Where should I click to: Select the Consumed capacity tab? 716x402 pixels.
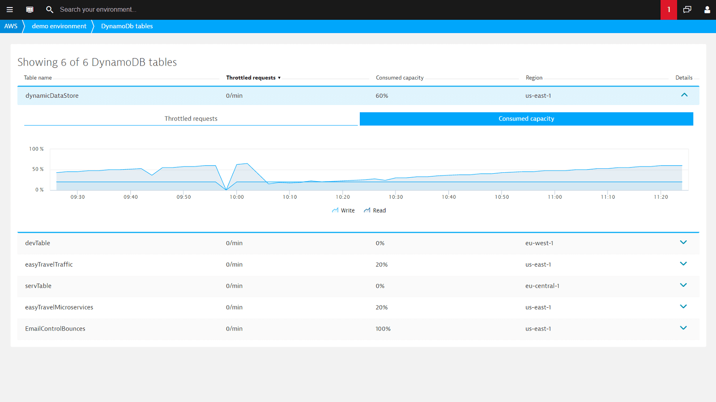(526, 119)
